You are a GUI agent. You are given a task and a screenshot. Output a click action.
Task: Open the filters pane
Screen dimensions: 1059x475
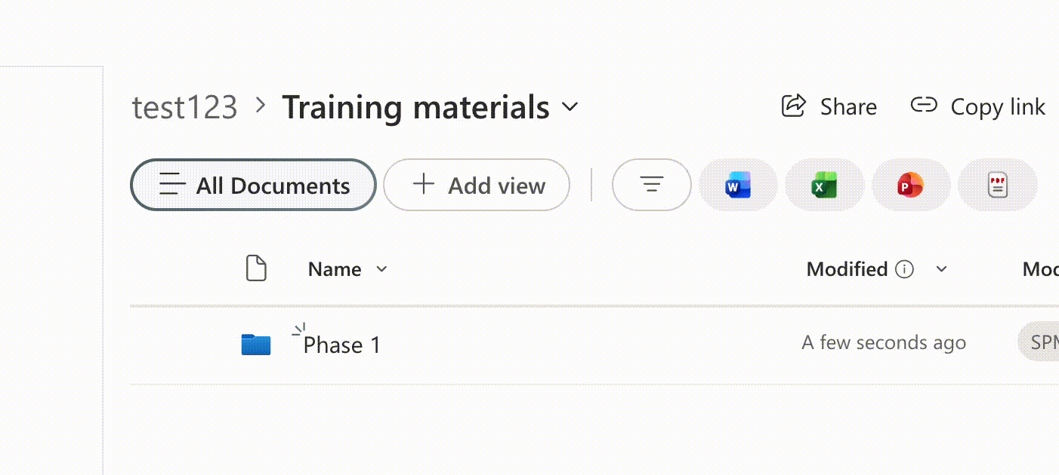coord(651,185)
